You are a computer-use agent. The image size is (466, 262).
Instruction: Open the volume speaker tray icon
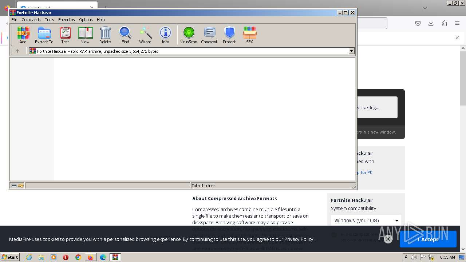414,257
